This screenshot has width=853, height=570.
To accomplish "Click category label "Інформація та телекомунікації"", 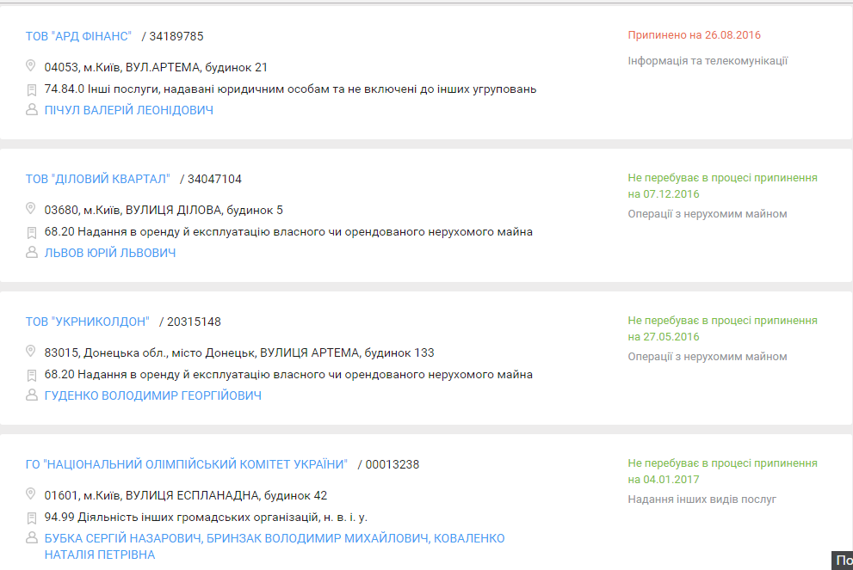I will tap(708, 60).
